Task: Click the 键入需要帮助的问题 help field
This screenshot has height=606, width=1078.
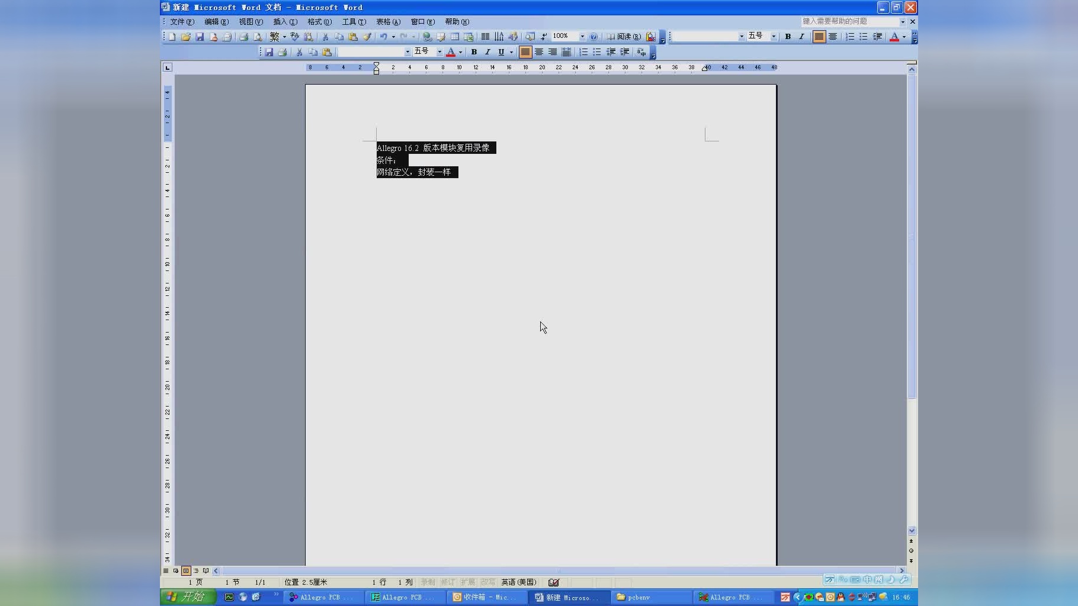Action: [x=850, y=21]
